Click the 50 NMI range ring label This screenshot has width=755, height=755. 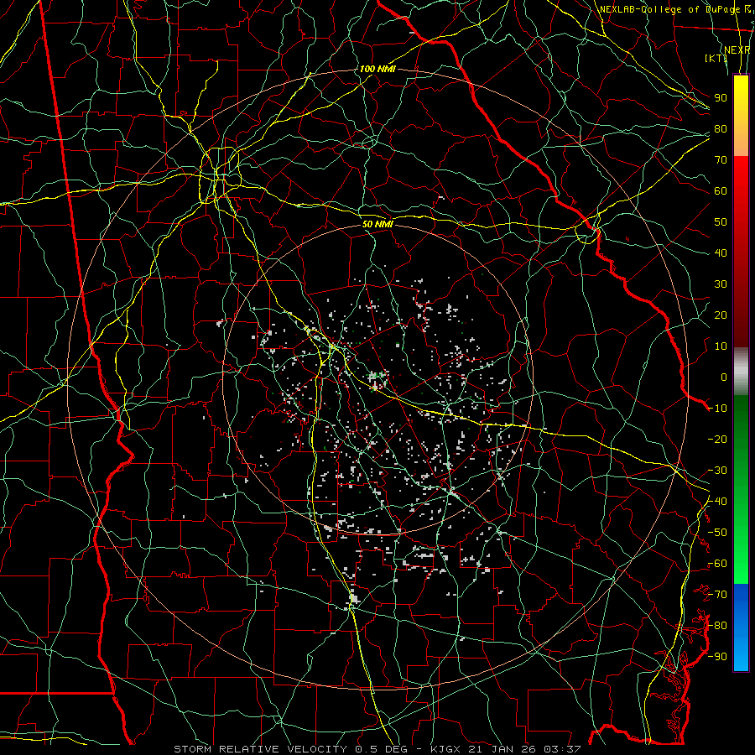tap(377, 224)
